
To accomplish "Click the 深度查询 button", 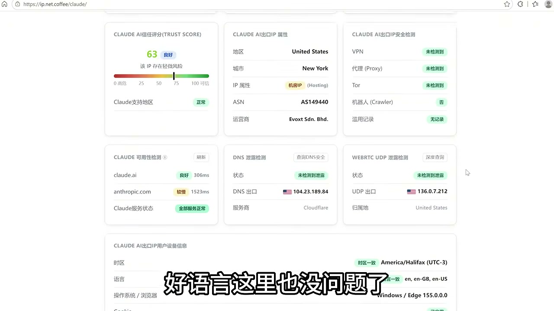I will click(435, 157).
